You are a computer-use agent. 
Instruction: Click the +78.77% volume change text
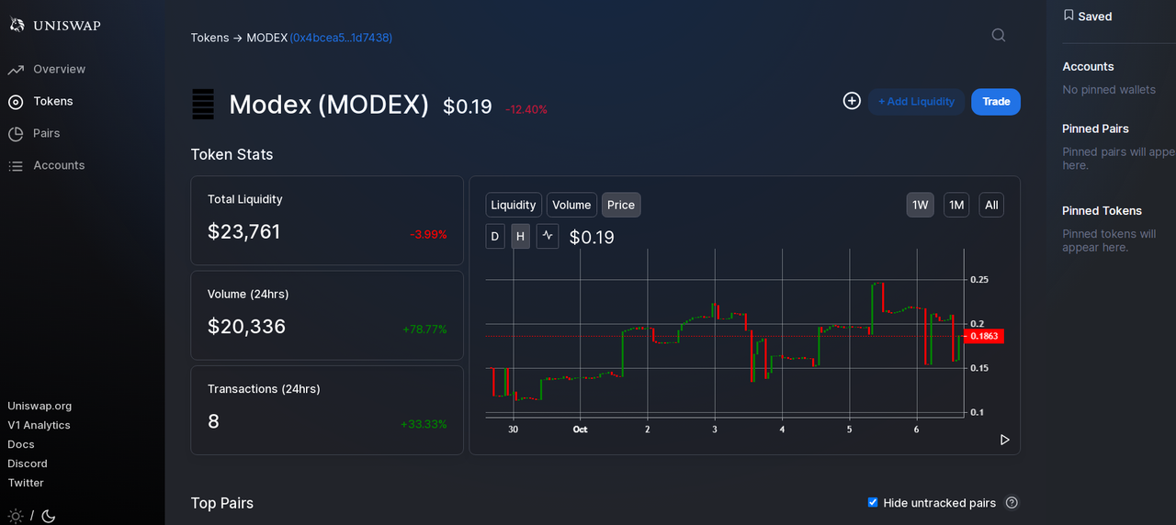[424, 329]
